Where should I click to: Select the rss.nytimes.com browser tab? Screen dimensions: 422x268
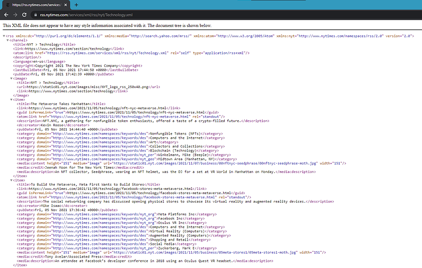pyautogui.click(x=37, y=5)
